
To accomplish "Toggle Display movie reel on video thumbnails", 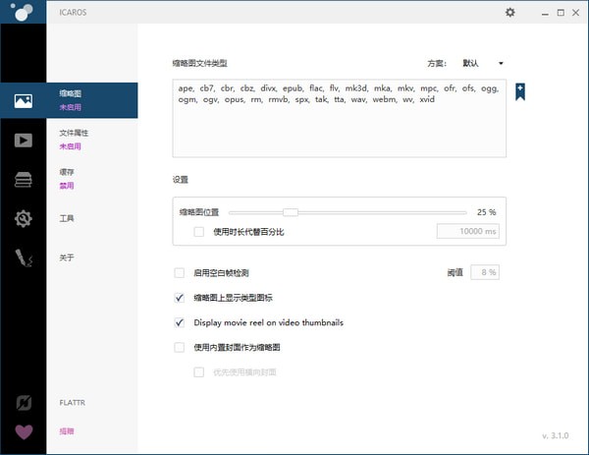I will pyautogui.click(x=180, y=322).
